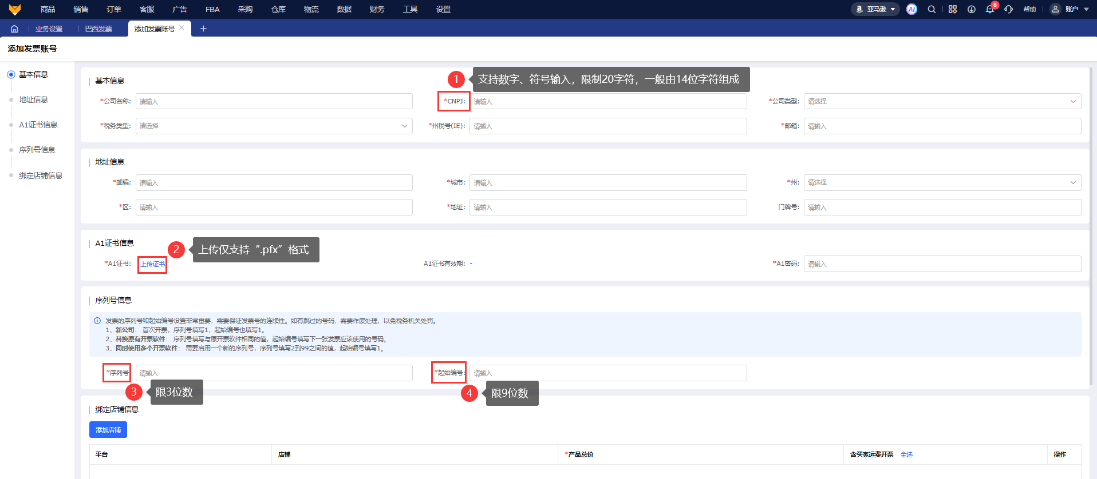Viewport: 1097px width, 479px height.
Task: Focus the 城市 input field
Action: pyautogui.click(x=608, y=182)
